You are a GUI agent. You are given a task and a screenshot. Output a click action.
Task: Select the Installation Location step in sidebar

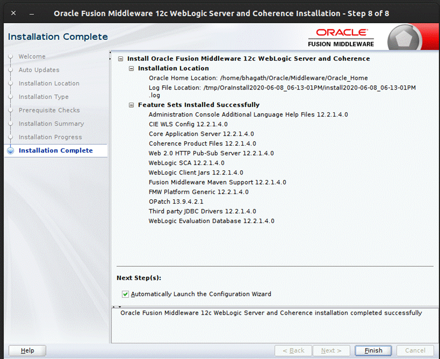49,83
